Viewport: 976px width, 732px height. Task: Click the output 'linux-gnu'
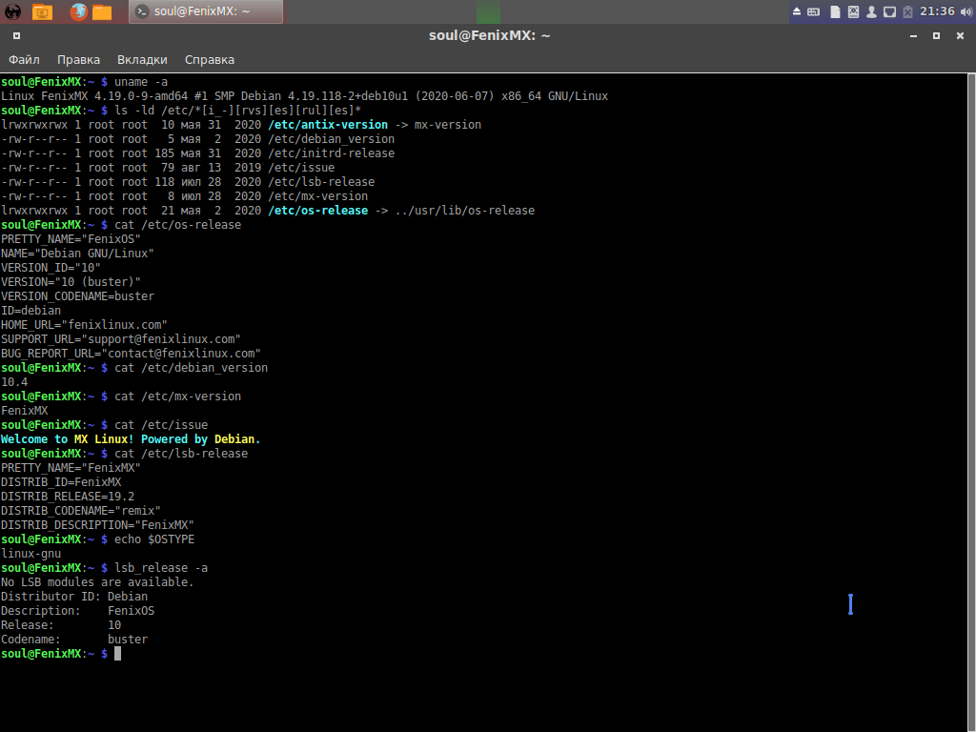[x=31, y=554]
